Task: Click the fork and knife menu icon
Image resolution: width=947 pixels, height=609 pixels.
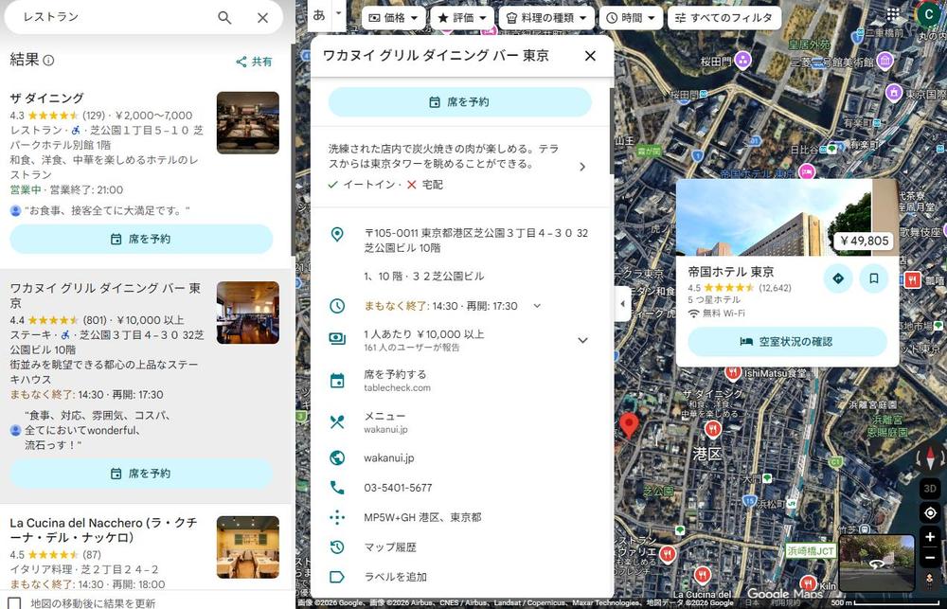Action: pyautogui.click(x=337, y=421)
